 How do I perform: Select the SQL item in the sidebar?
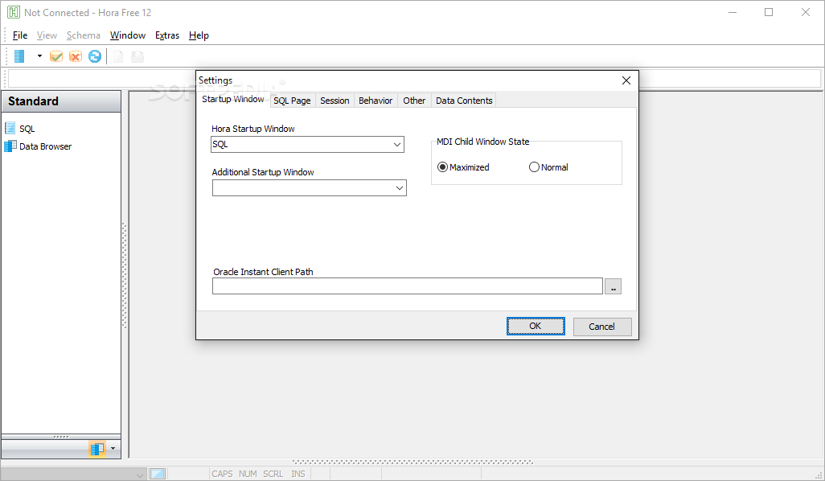coord(27,129)
